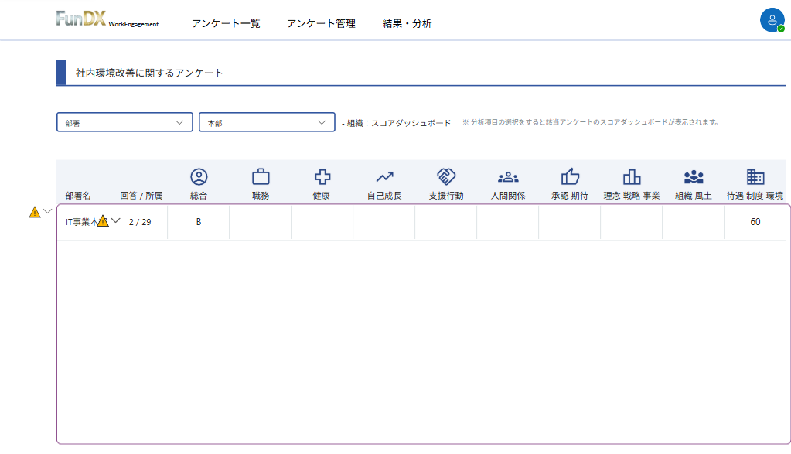Expand the IT事業本部 row chevron

pos(117,220)
